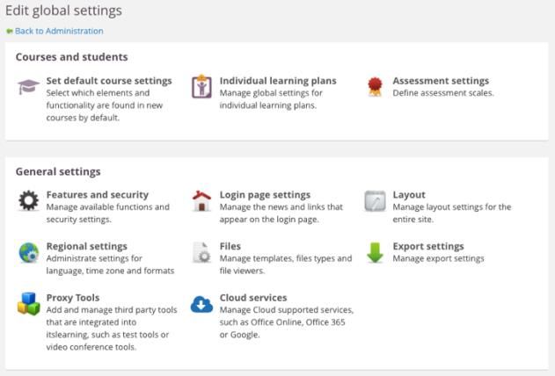Click the globe Regional settings icon
Viewport: 555px width, 376px height.
pos(29,252)
